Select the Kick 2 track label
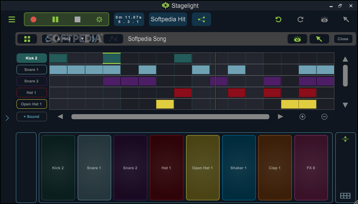Screen dimensions: 358x204 pyautogui.click(x=31, y=58)
